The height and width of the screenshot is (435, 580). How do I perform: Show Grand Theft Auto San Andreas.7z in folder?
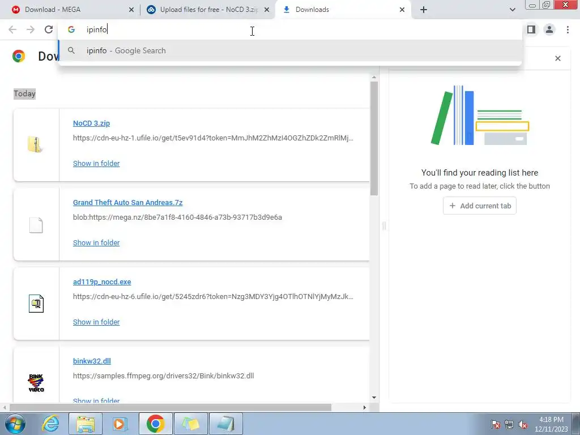[96, 242]
